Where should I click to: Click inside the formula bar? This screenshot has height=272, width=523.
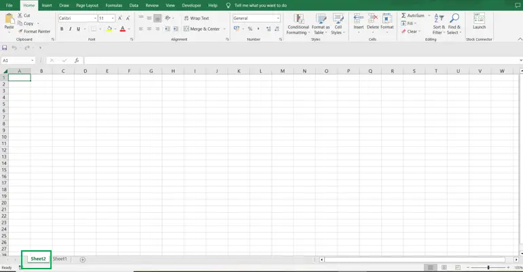(x=300, y=61)
